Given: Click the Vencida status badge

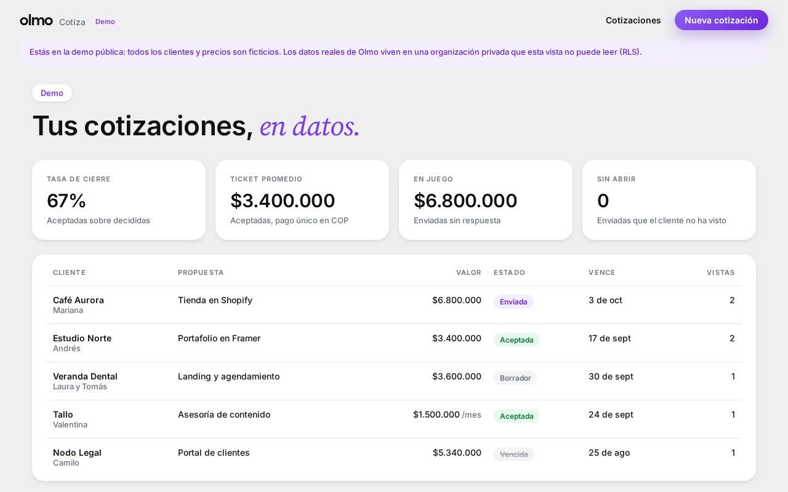Looking at the screenshot, I should 514,454.
